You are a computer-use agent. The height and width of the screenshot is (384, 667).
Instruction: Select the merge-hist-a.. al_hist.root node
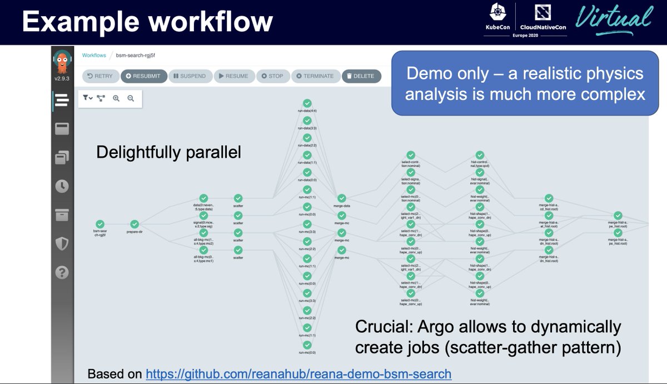pos(549,216)
